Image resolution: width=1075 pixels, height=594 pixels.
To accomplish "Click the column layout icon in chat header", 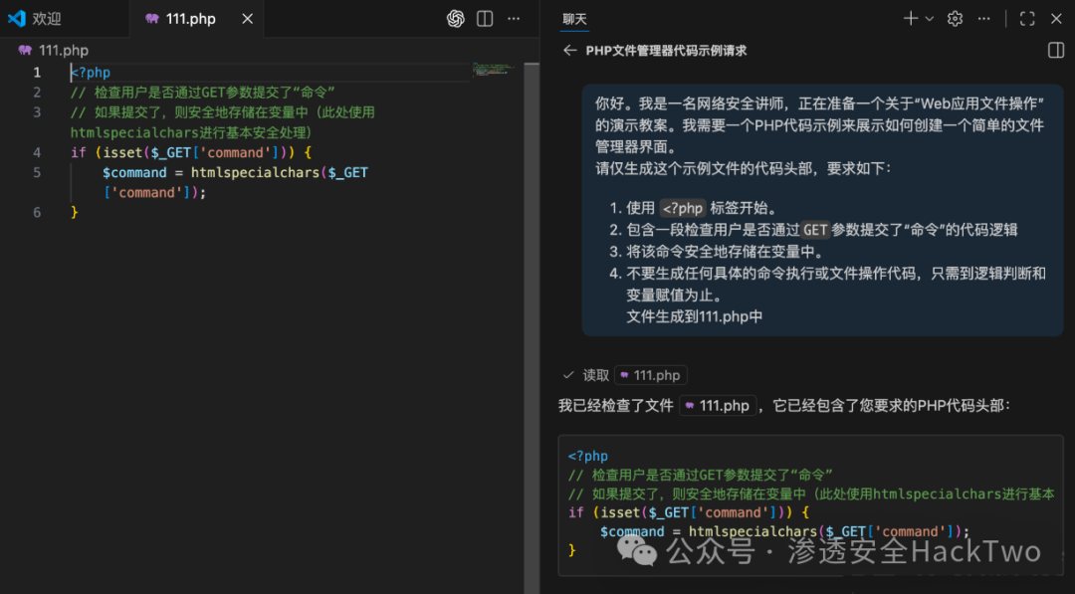I will point(1056,51).
